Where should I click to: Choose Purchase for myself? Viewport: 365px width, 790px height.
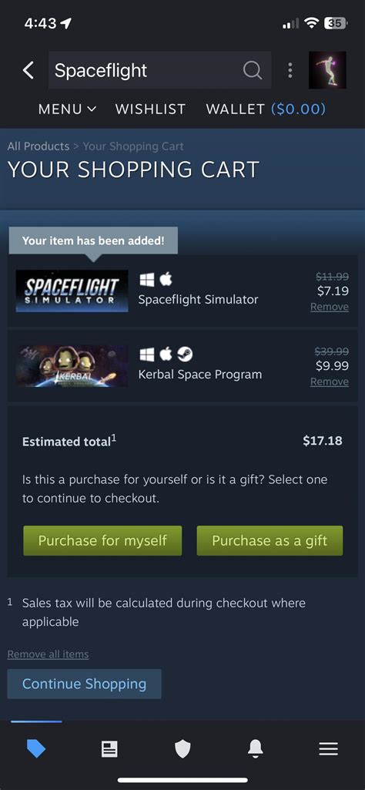tap(102, 540)
